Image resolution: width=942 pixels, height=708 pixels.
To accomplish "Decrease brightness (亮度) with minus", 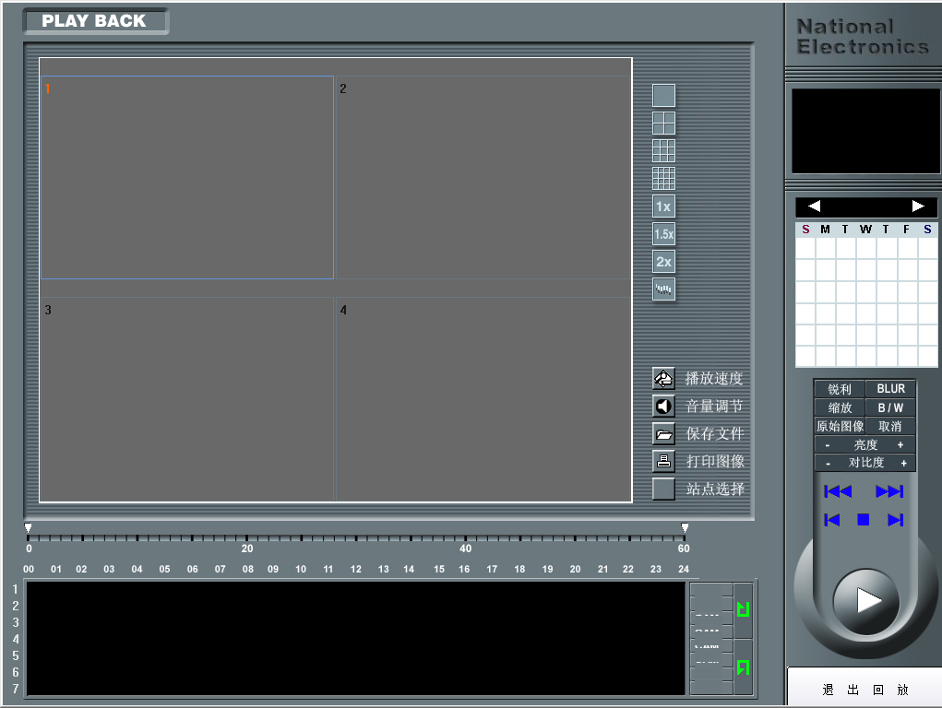I will 828,445.
